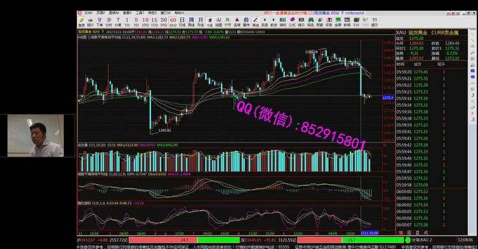This screenshot has width=478, height=249.
Task: Click the 新闻 news icon
Action: pyautogui.click(x=347, y=22)
